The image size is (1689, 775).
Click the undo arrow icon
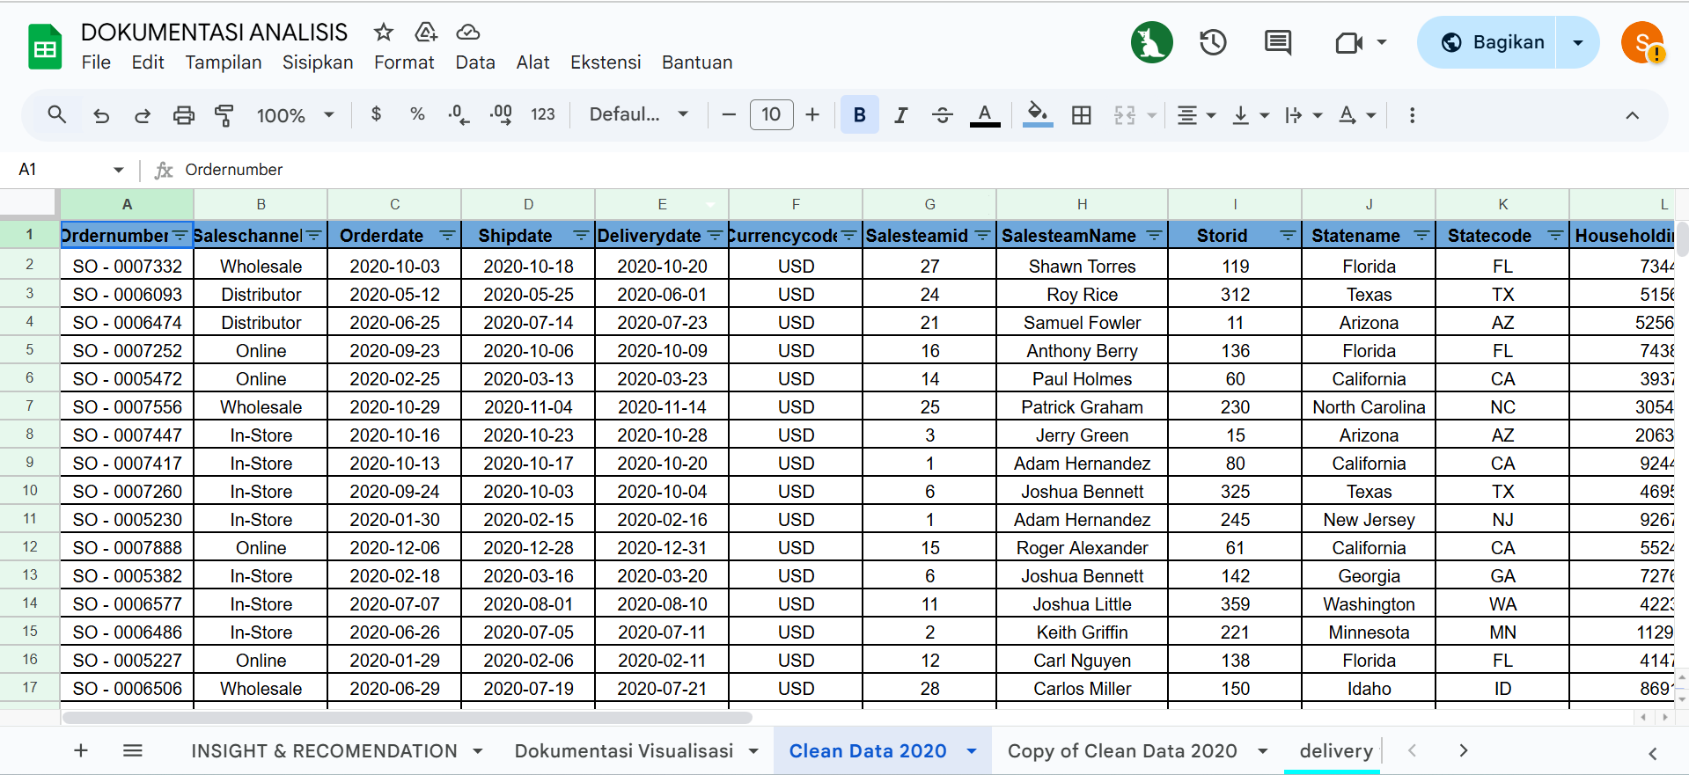[101, 115]
